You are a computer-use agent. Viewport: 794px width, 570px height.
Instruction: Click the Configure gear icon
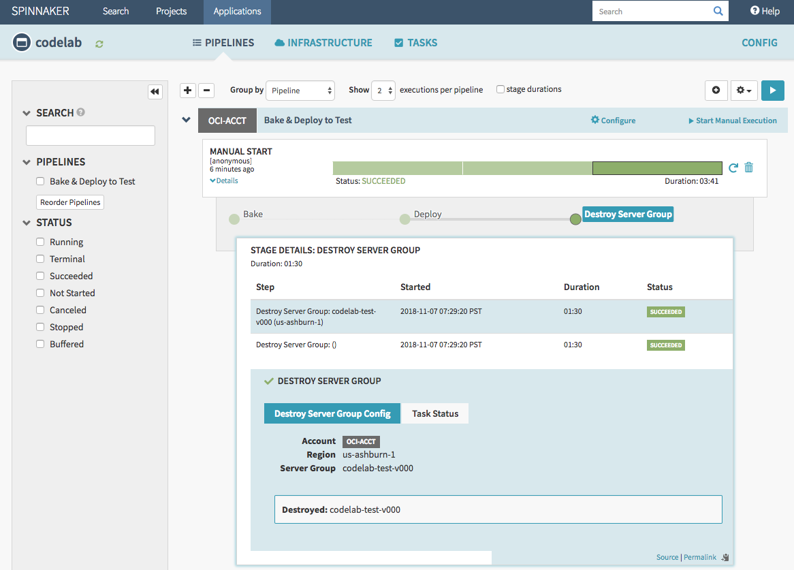595,119
